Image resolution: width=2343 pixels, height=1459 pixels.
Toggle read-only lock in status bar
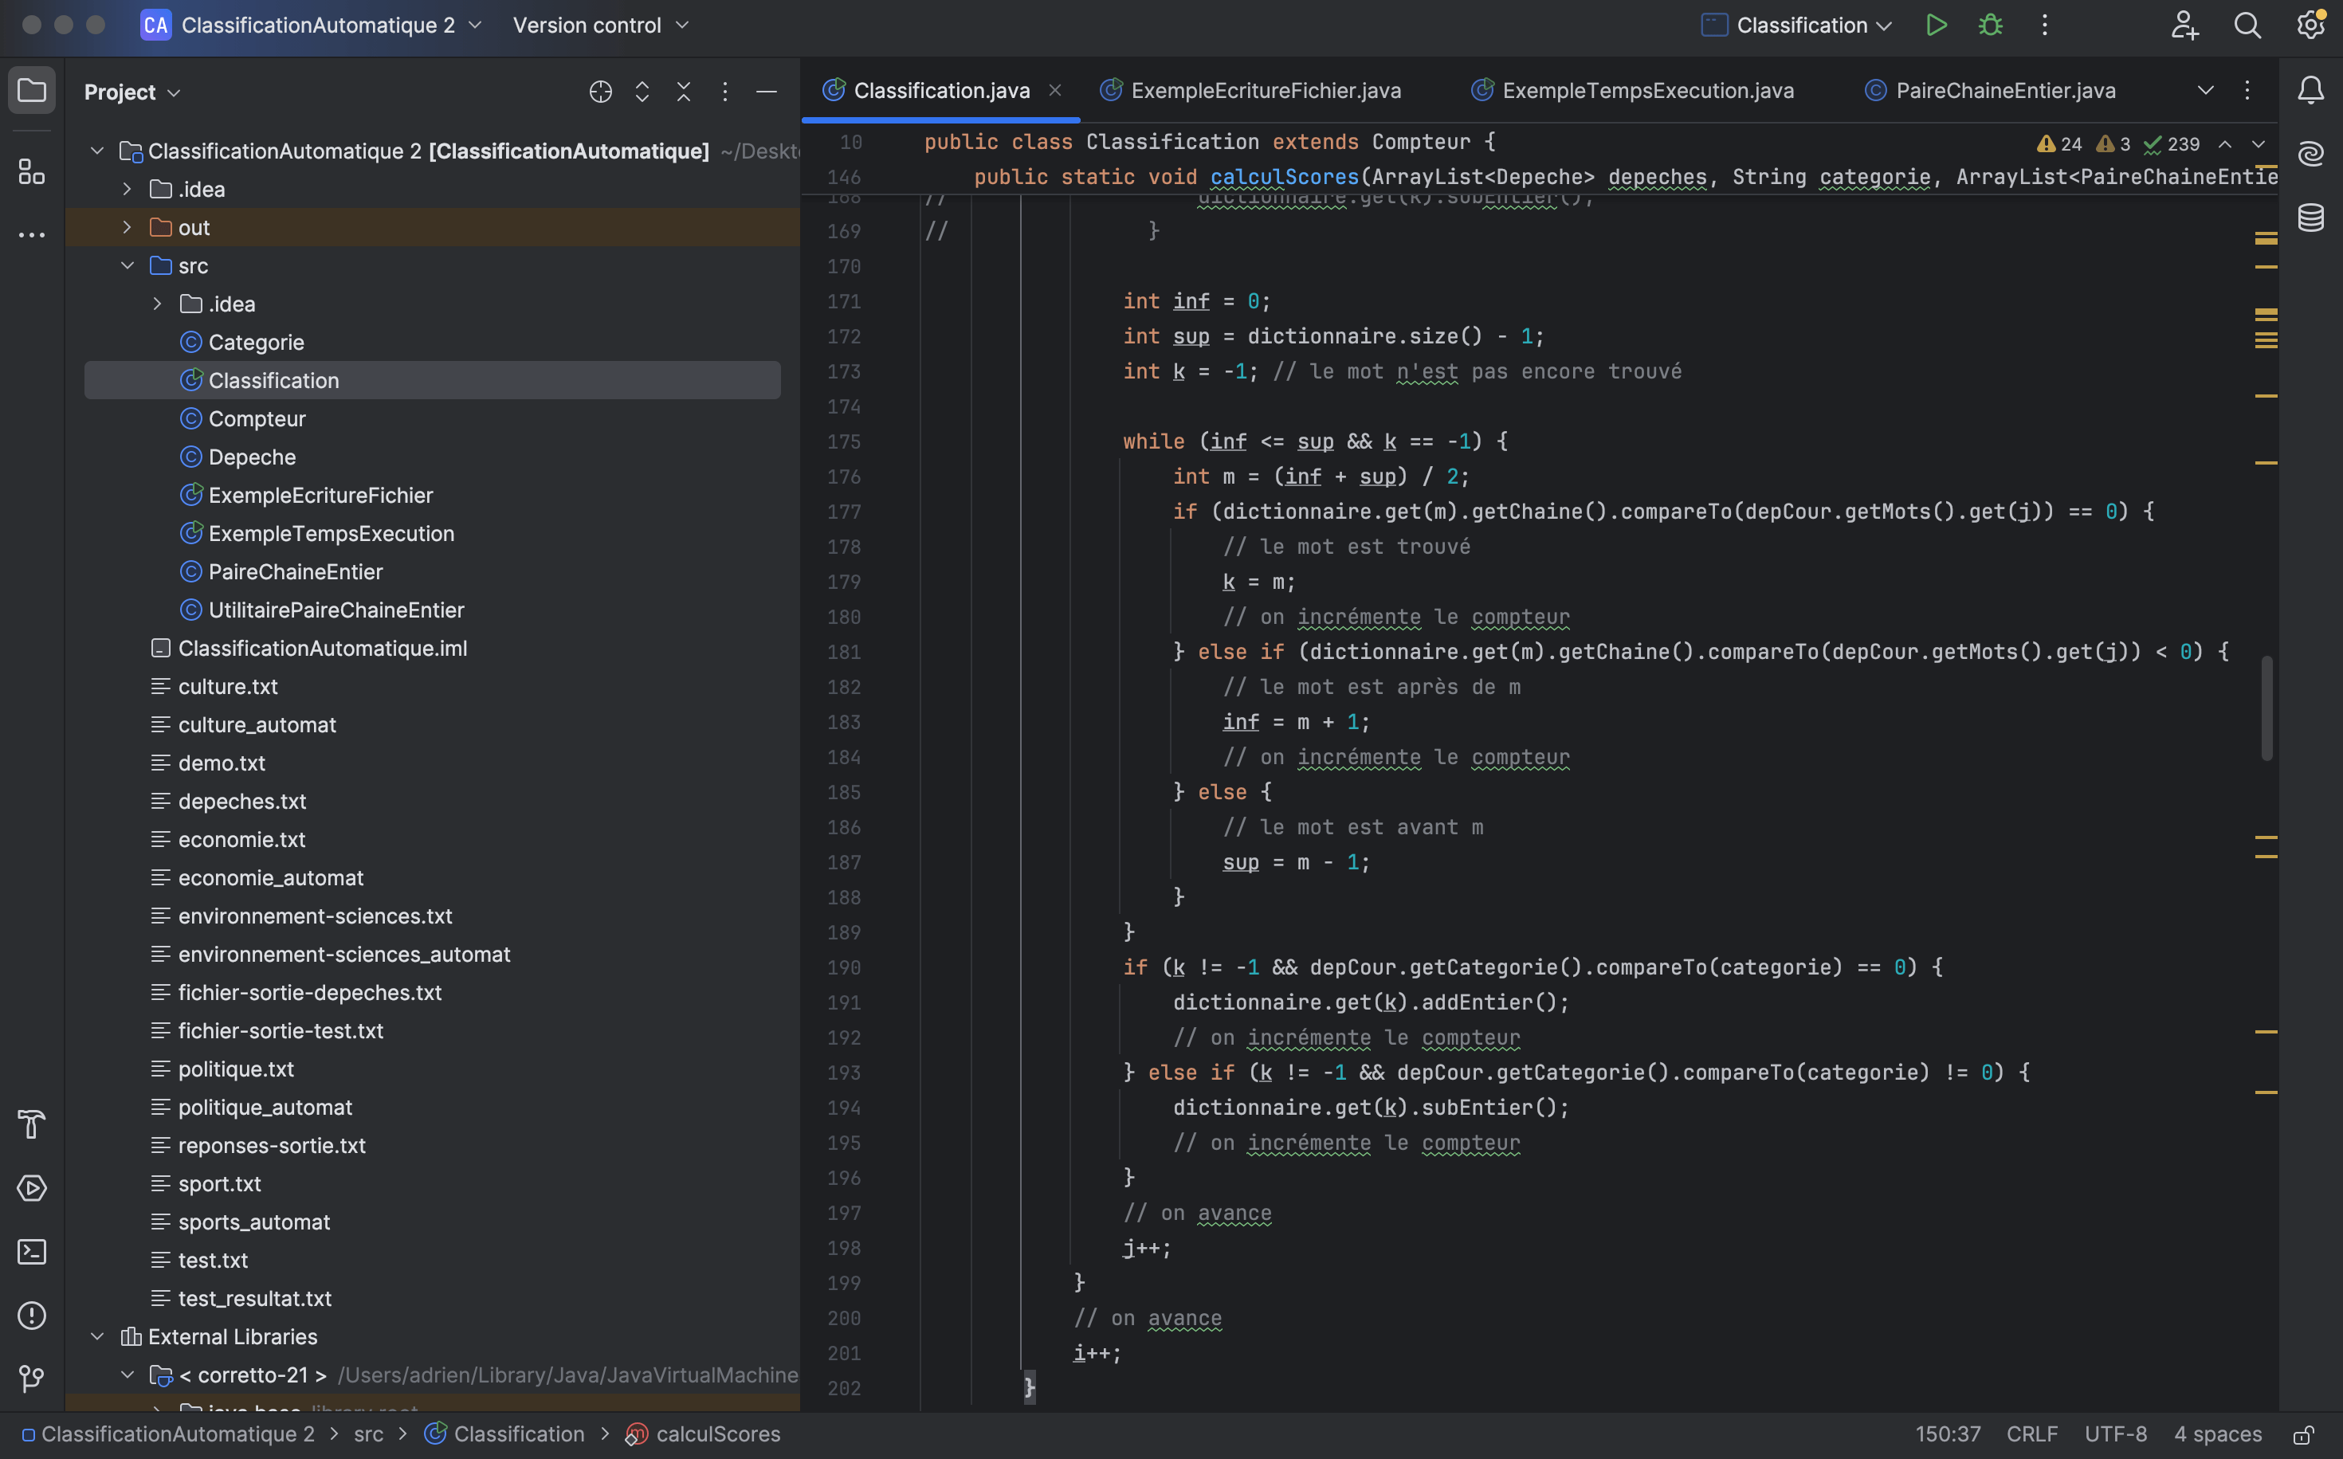tap(2303, 1435)
